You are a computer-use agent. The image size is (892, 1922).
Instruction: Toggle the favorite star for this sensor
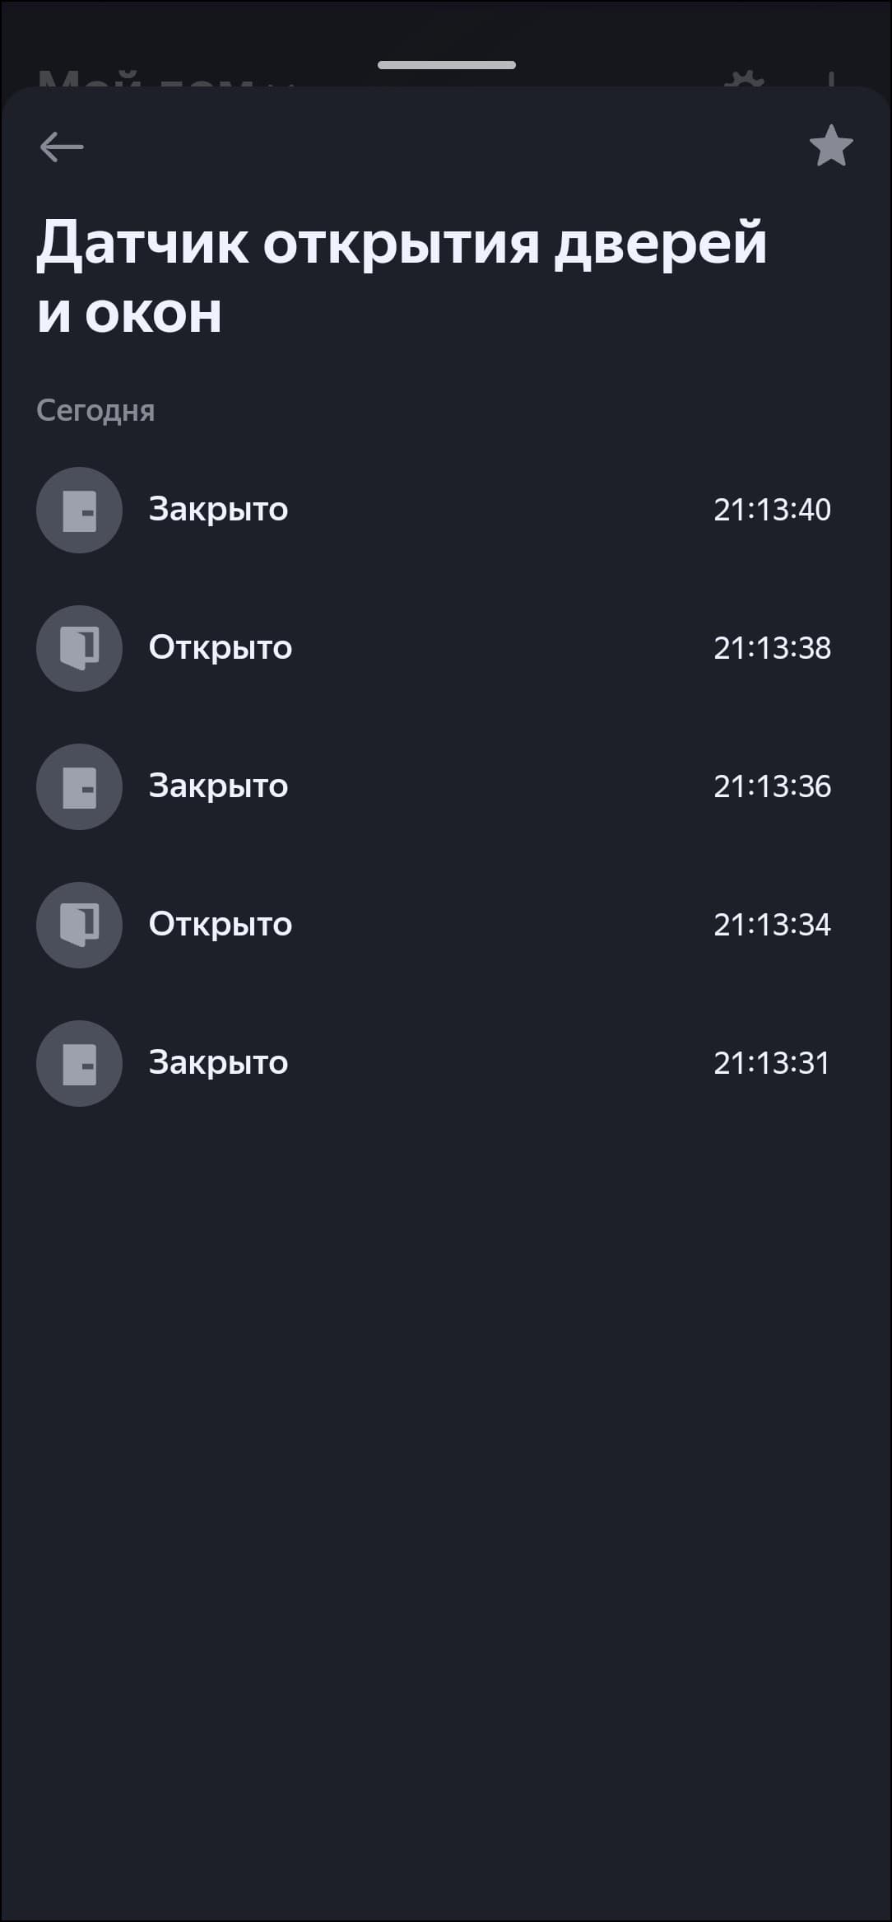click(831, 146)
